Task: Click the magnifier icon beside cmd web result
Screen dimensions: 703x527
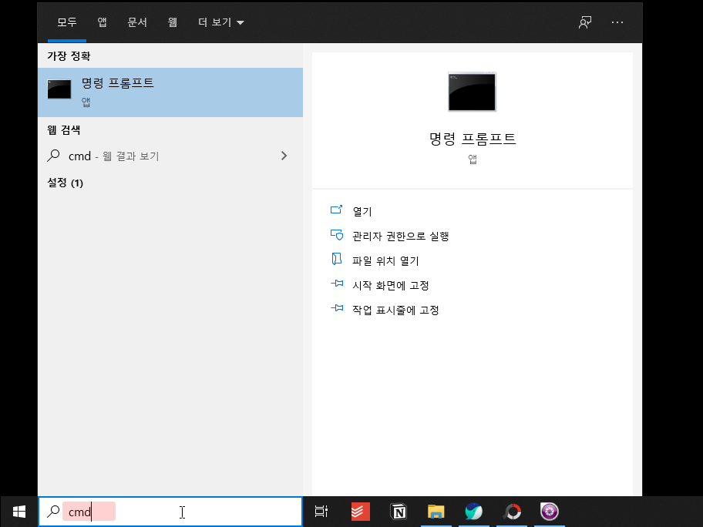Action: pos(53,156)
